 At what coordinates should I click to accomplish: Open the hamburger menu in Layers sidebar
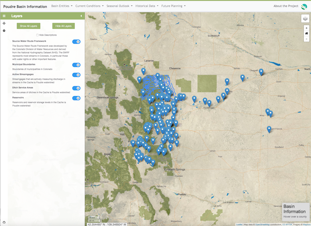4,16
